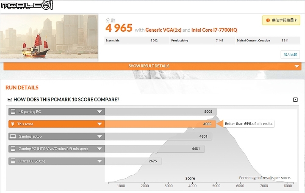
Task: Click the This score label
Action: click(25, 124)
